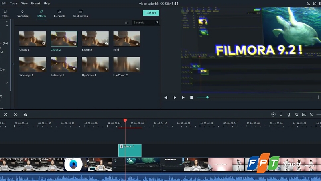321x181 pixels.
Task: Click the audio mixer icon on timeline toolbar
Action: [x=297, y=115]
